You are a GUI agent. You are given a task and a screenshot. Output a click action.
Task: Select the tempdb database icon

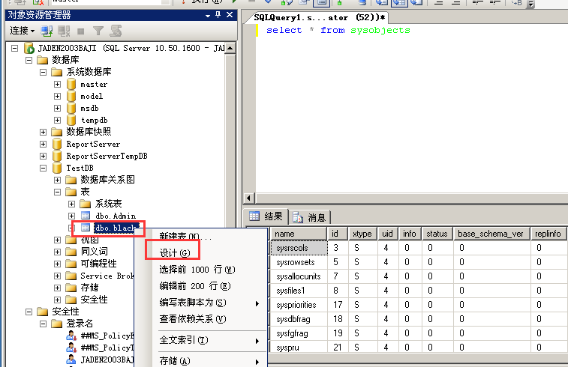71,120
